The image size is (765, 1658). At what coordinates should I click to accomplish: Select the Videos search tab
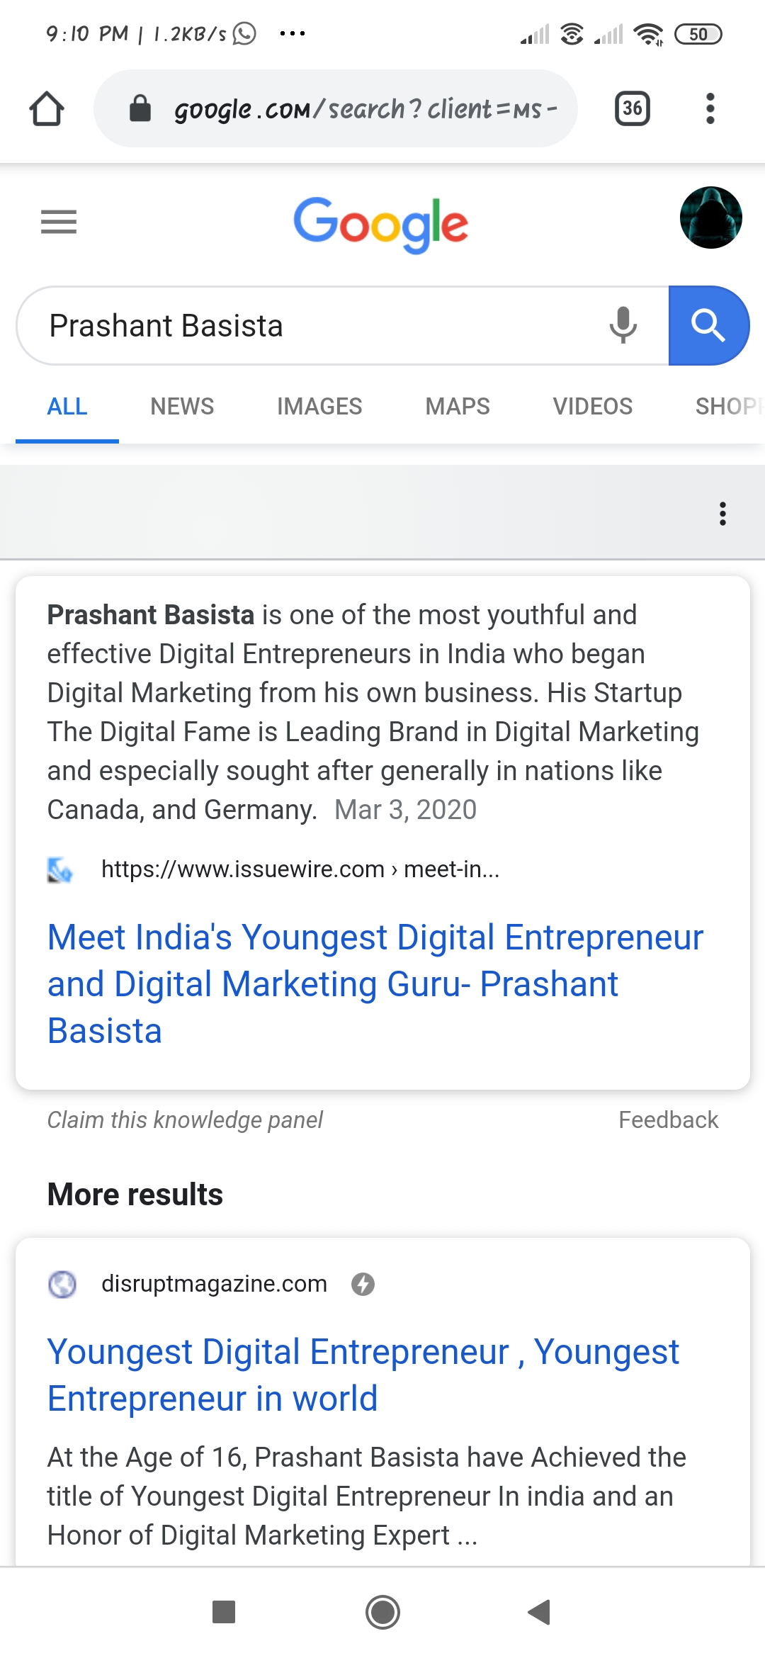[592, 406]
